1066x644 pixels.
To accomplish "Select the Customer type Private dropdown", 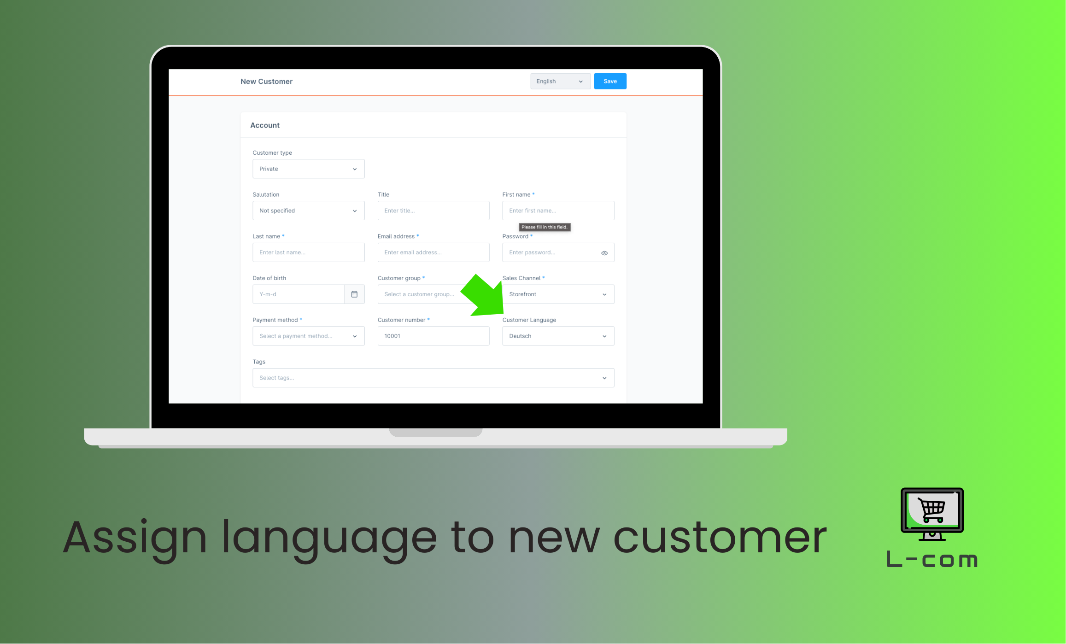I will tap(307, 168).
